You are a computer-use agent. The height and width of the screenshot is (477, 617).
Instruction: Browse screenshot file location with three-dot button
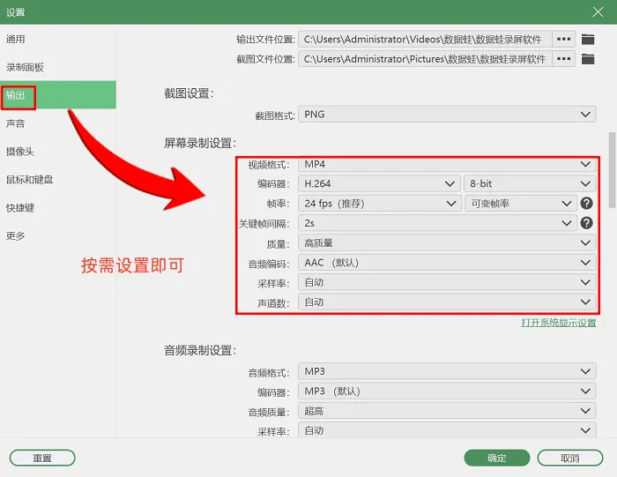click(x=563, y=59)
